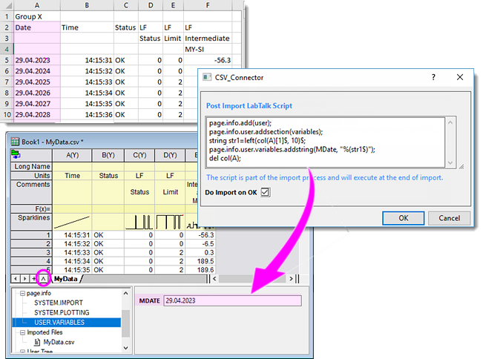The image size is (483, 359).
Task: Expand the User Tree node
Action: [x=22, y=352]
